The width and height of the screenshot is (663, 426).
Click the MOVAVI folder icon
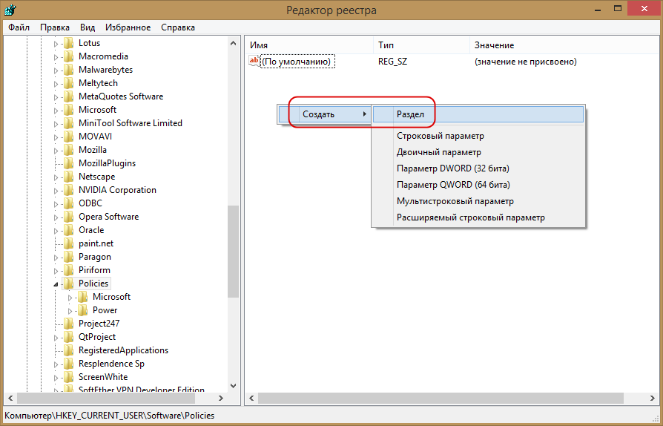(x=68, y=137)
